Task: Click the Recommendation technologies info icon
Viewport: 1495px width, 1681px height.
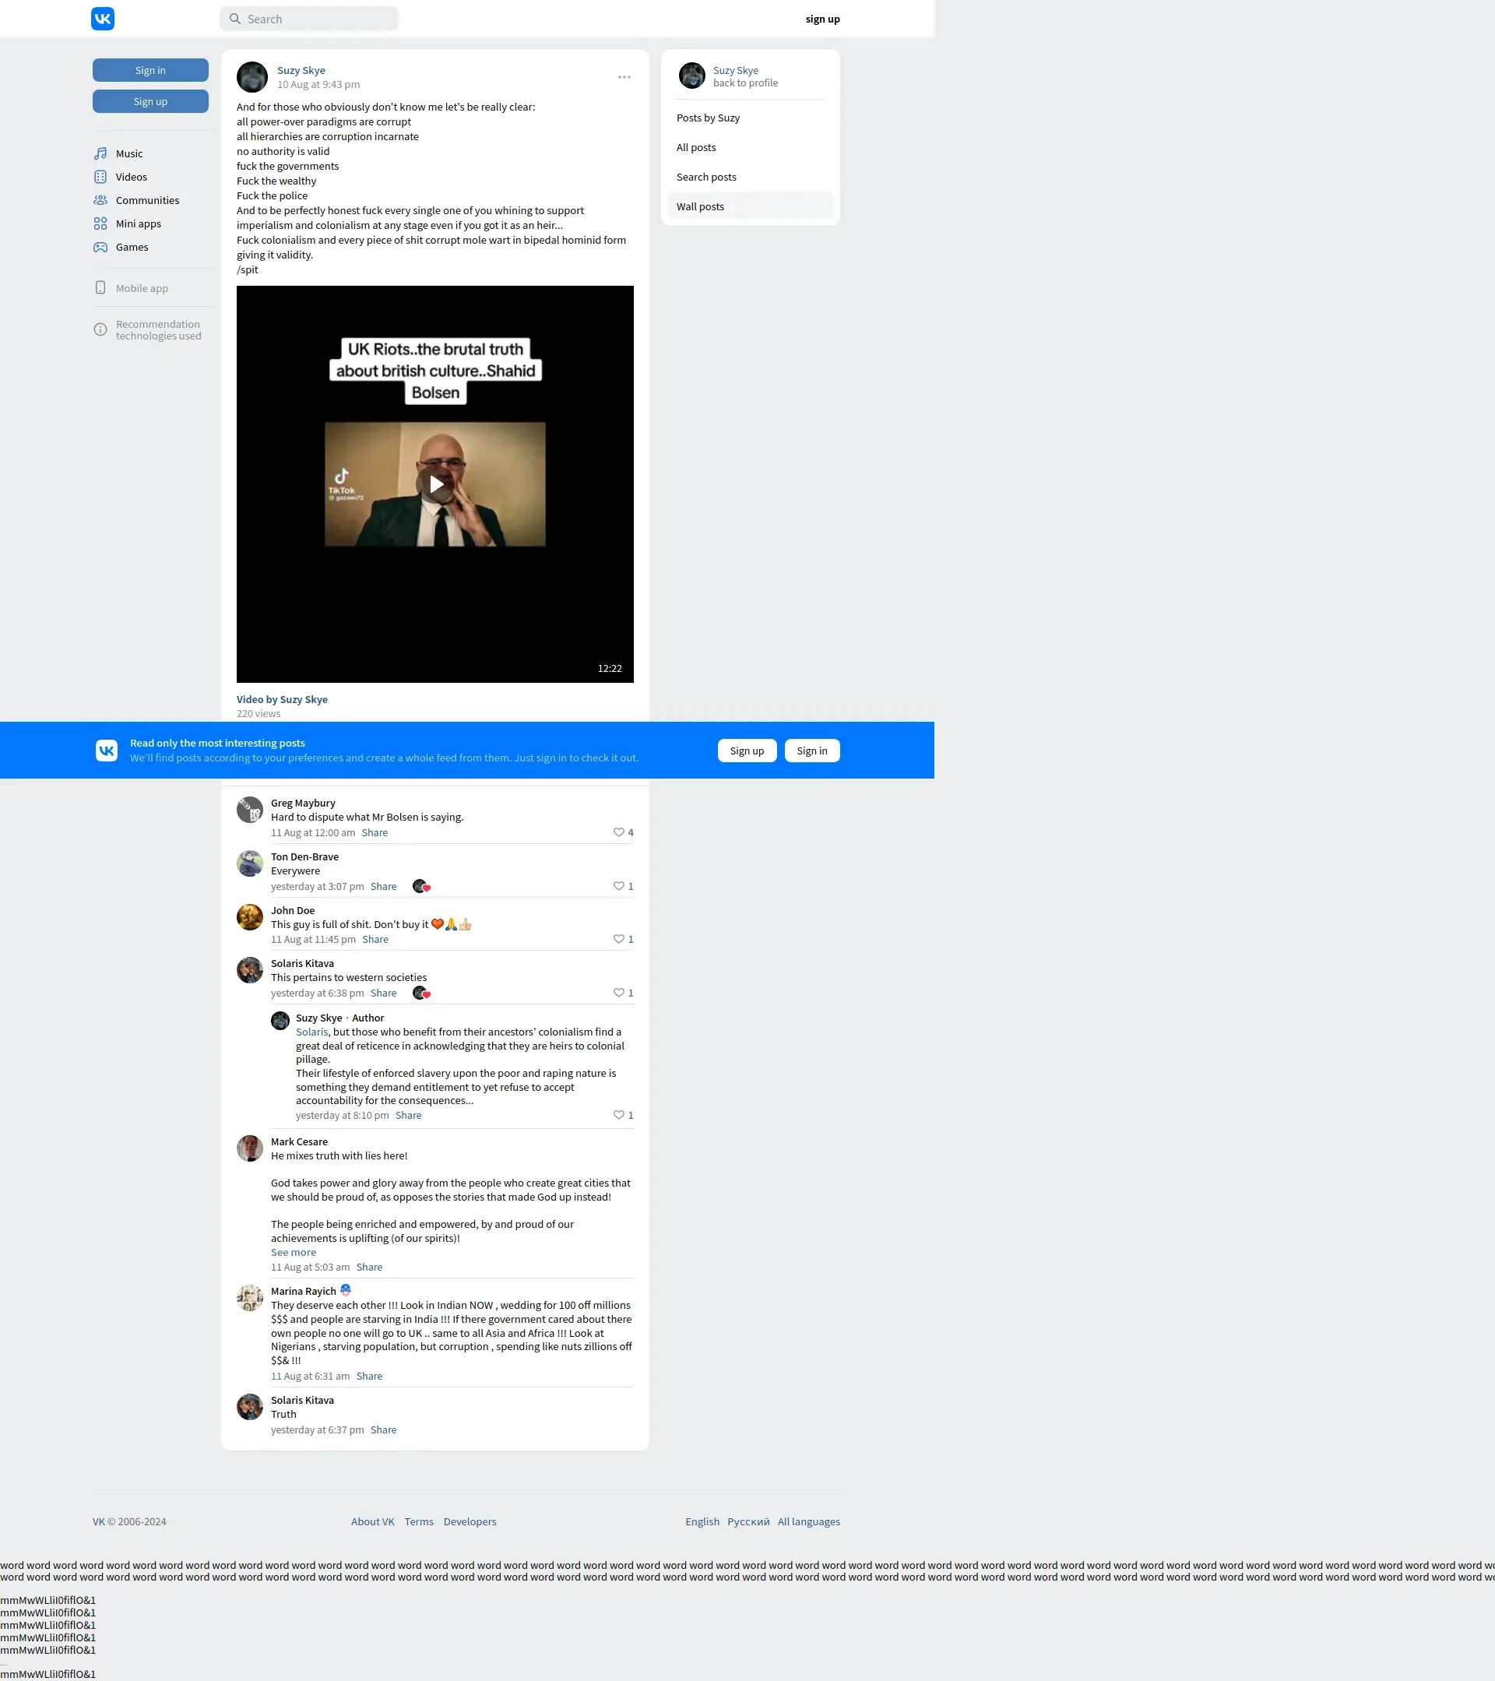Action: [x=100, y=330]
